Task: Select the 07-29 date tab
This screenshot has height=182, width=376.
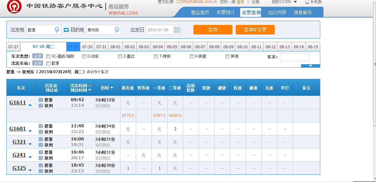Action: (73, 47)
